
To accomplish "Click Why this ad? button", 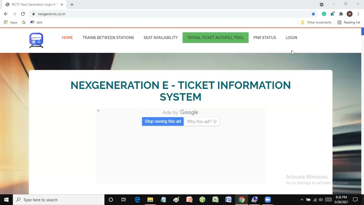I will click(202, 122).
